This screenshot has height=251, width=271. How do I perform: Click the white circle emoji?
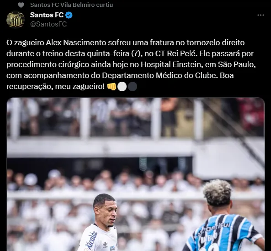tap(122, 87)
